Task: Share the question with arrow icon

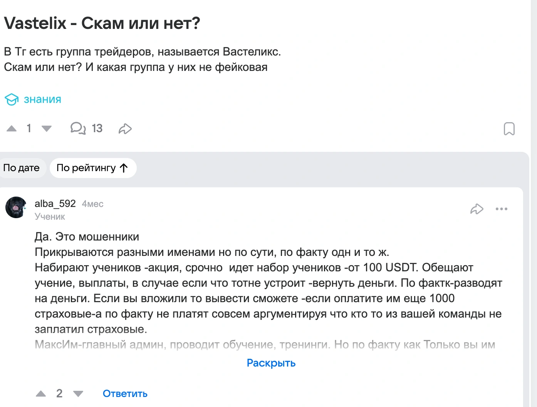Action: 125,129
